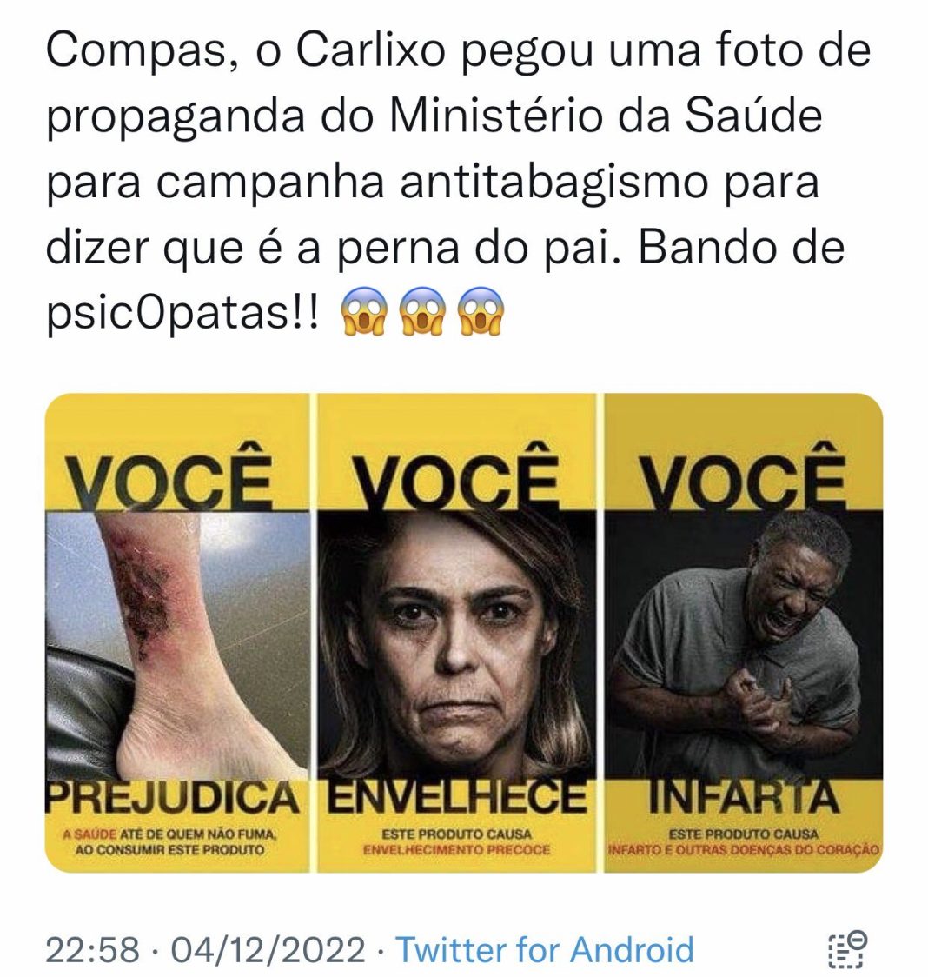
Task: Click the INFARTA heading on right poster
Action: coord(744,798)
